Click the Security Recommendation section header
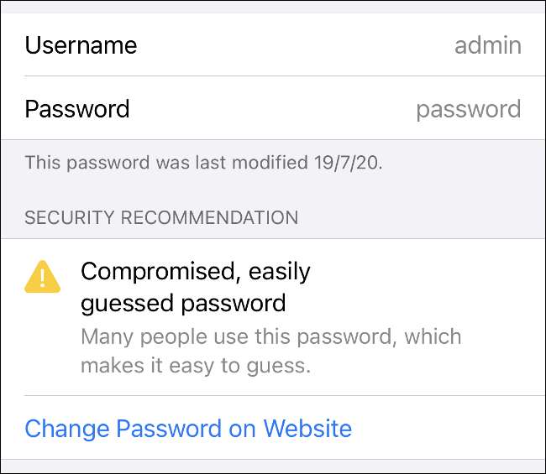The height and width of the screenshot is (474, 546). pyautogui.click(x=161, y=218)
